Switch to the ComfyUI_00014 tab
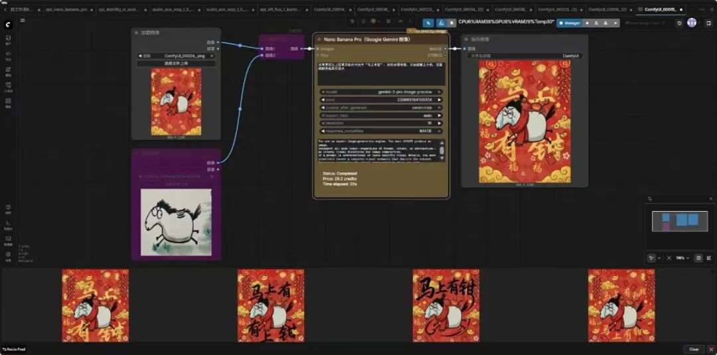 (329, 10)
